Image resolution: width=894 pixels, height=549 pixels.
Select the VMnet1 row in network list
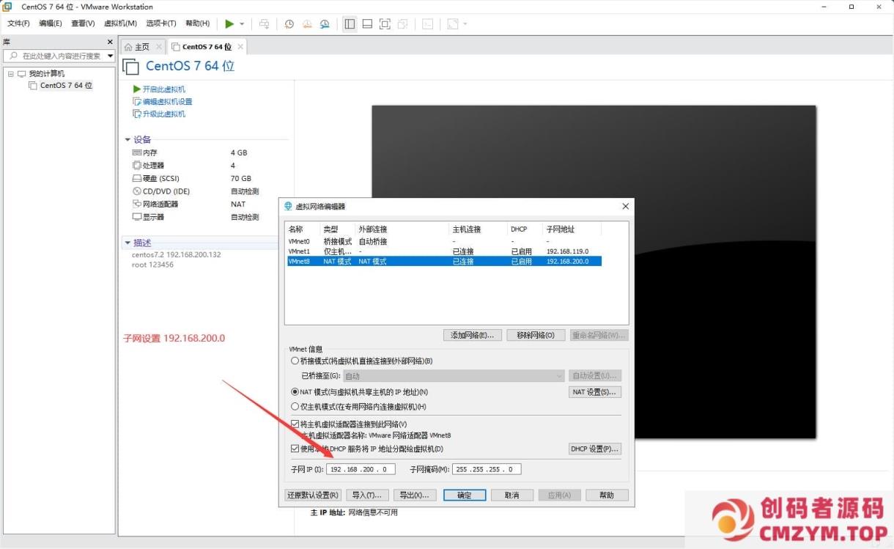tap(444, 251)
